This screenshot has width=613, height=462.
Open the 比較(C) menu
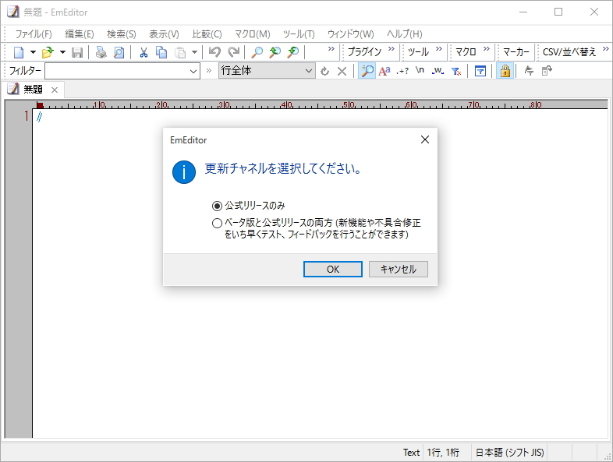(x=207, y=34)
